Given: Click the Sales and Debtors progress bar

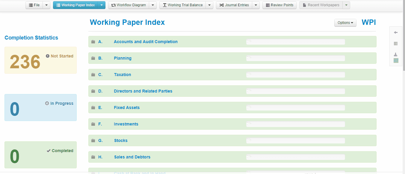Looking at the screenshot, I should [295, 157].
